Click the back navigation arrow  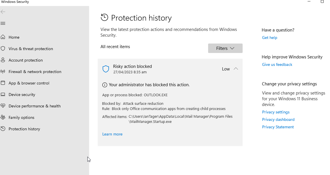3,12
